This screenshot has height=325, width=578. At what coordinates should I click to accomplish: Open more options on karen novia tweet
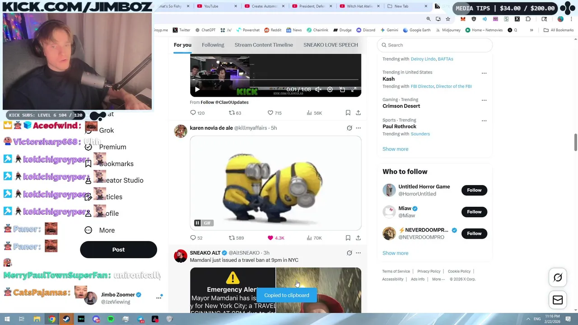coord(358,128)
